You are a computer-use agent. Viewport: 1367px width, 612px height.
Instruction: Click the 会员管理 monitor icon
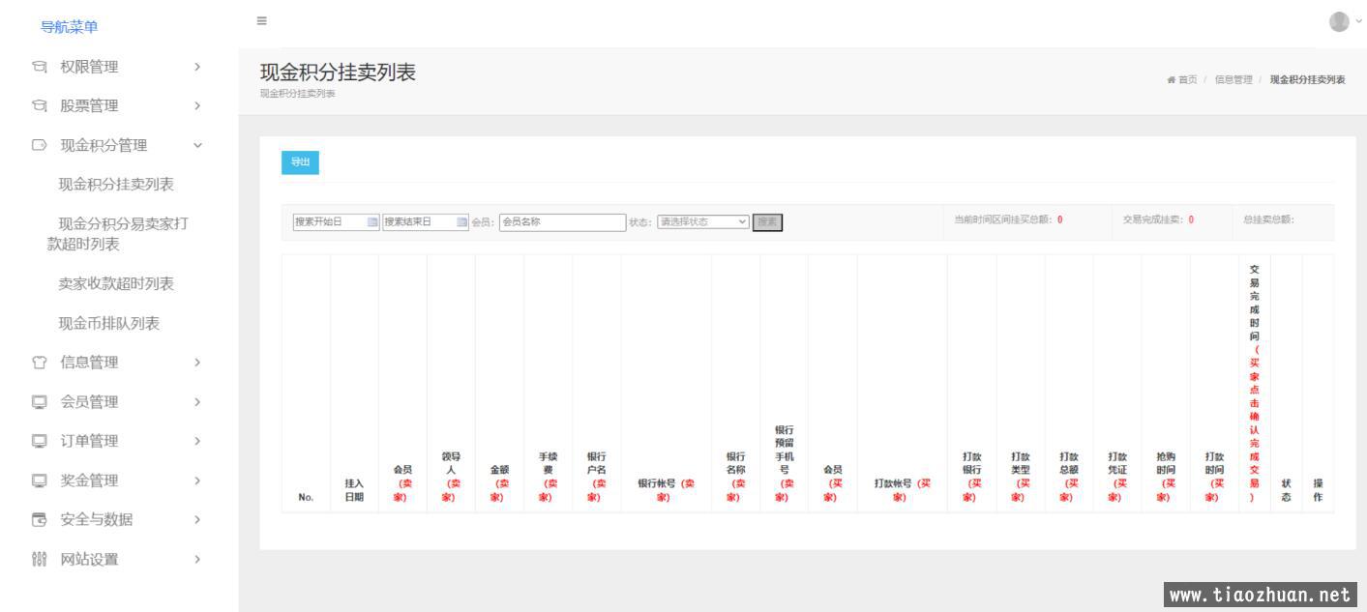pos(40,402)
